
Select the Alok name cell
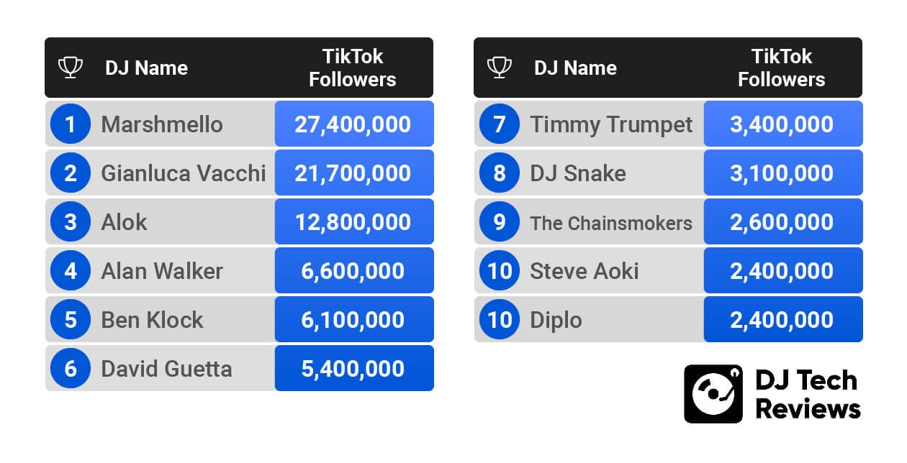click(124, 222)
